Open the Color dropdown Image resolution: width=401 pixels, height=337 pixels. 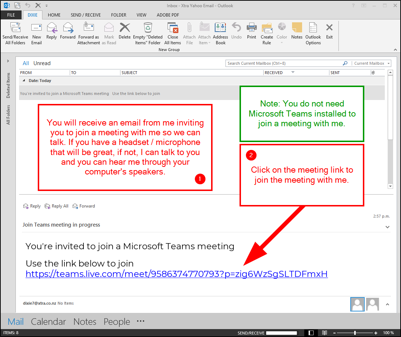[282, 33]
